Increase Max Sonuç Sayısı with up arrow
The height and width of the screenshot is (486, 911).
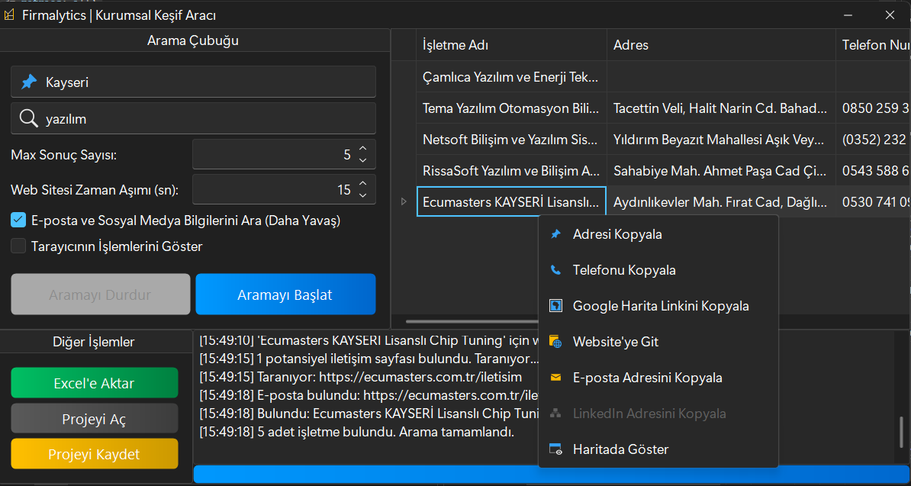[362, 150]
